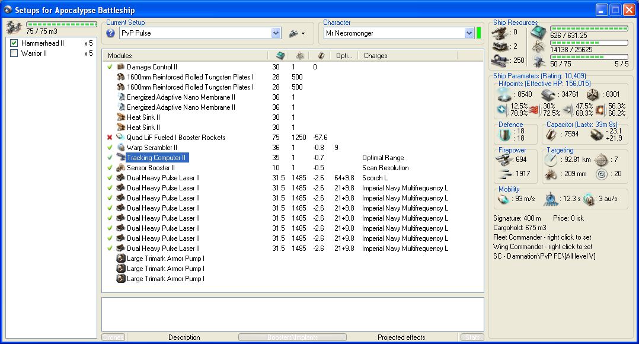The width and height of the screenshot is (639, 344).
Task: Toggle Tracking Computer II activation checkmark
Action: click(110, 157)
